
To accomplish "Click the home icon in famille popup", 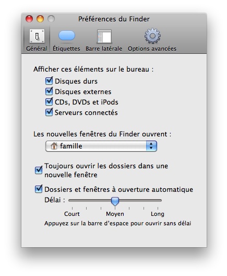I will [x=54, y=146].
